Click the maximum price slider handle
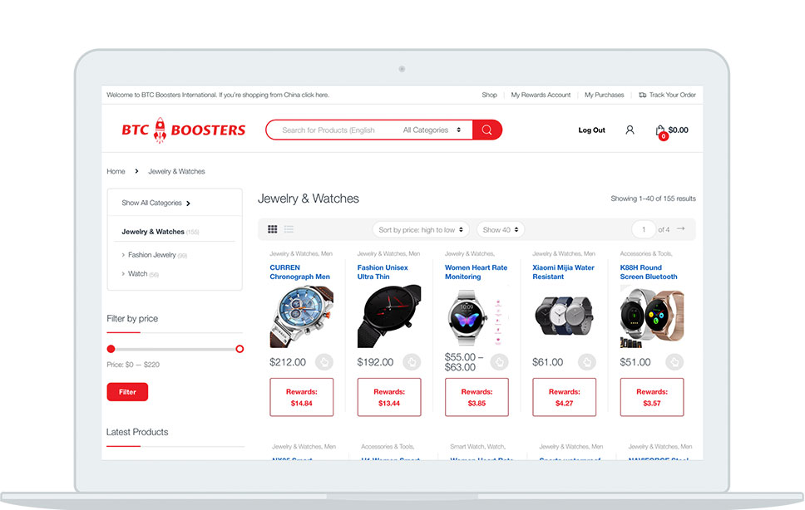 pyautogui.click(x=240, y=349)
